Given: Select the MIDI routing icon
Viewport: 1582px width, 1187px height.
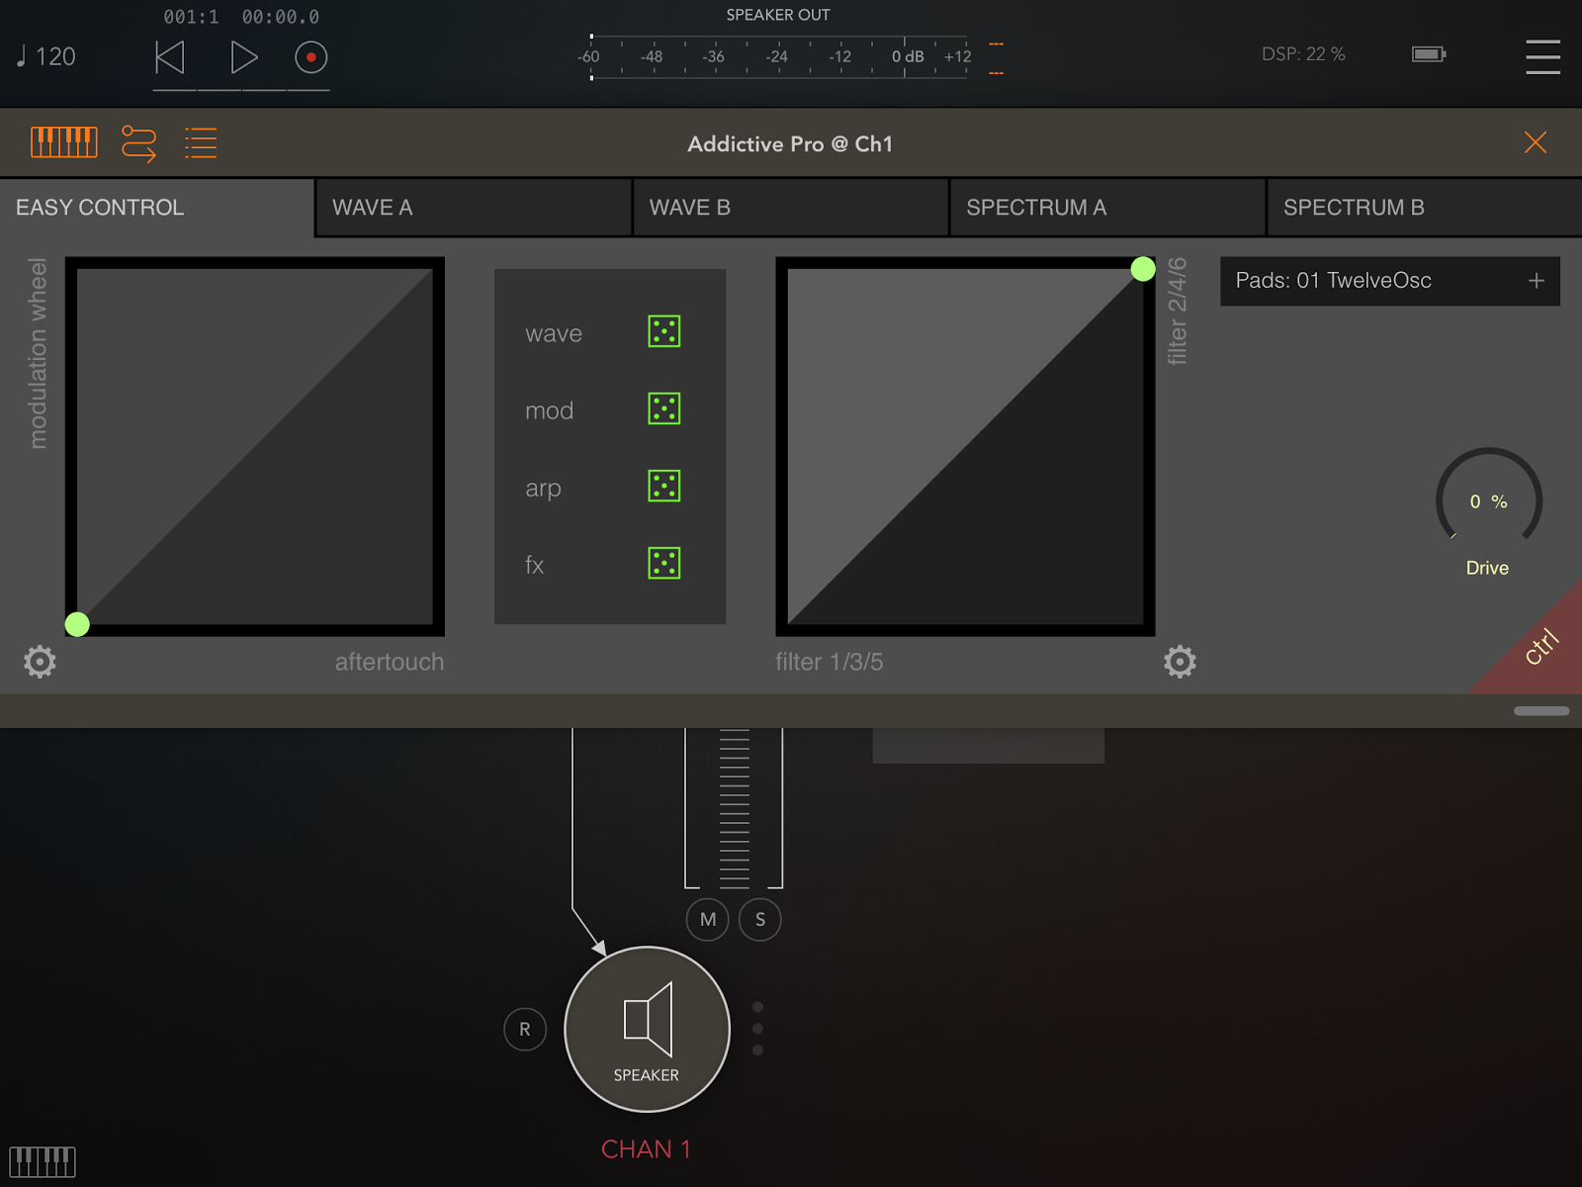Looking at the screenshot, I should (x=138, y=142).
